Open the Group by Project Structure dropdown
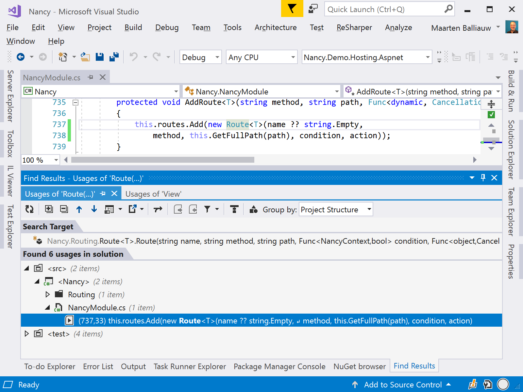 (x=336, y=209)
